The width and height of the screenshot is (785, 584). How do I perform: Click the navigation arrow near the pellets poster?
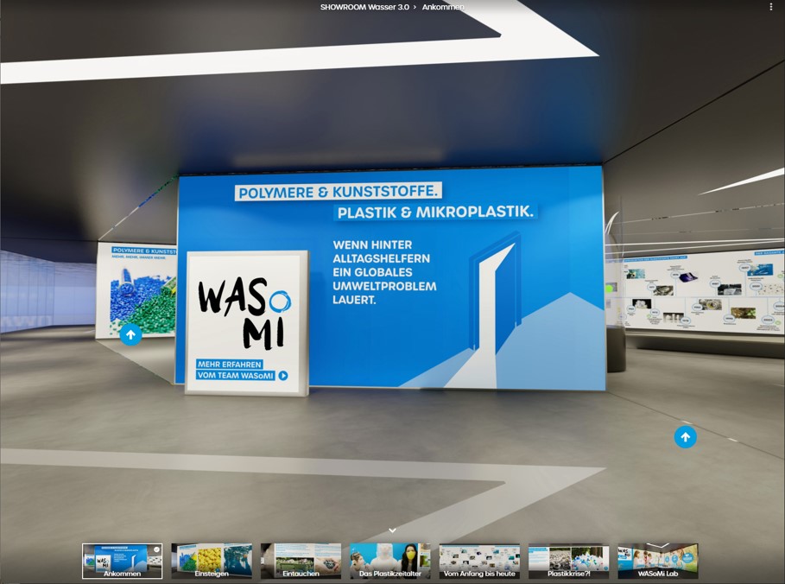[130, 334]
